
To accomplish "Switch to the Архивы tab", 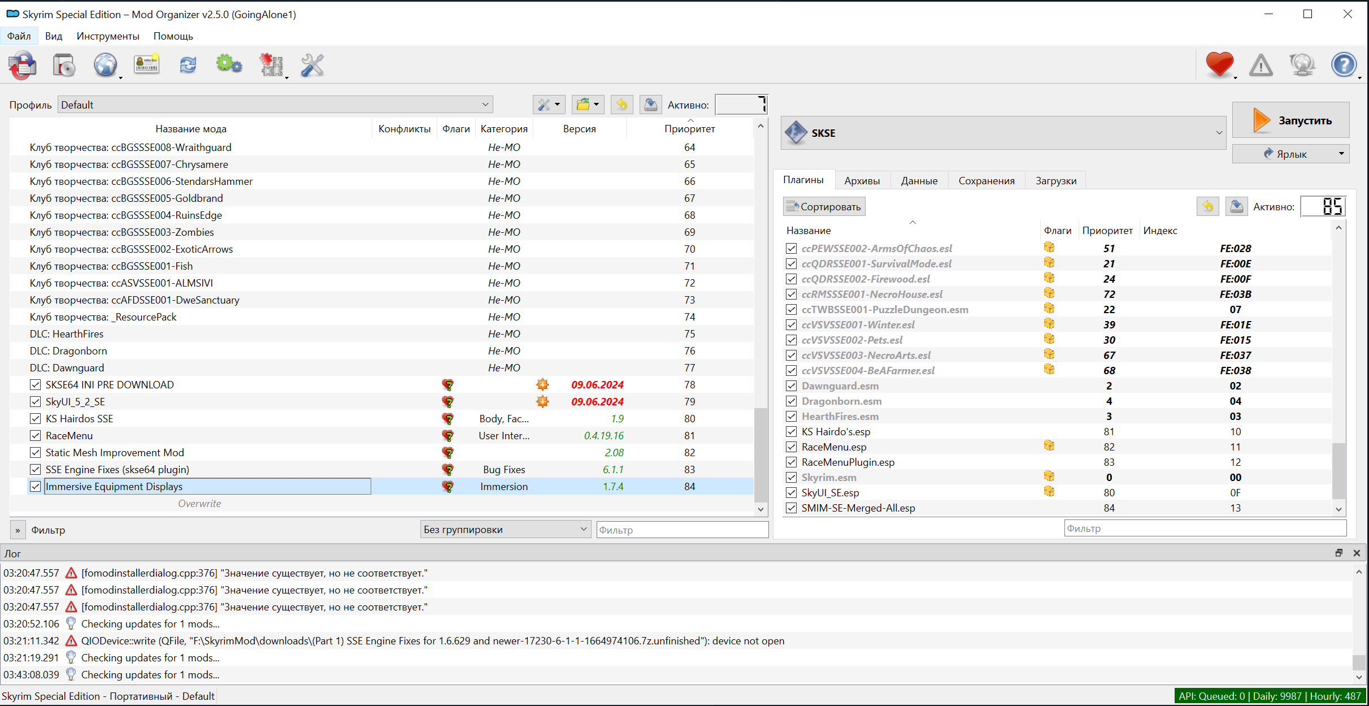I will pyautogui.click(x=862, y=181).
